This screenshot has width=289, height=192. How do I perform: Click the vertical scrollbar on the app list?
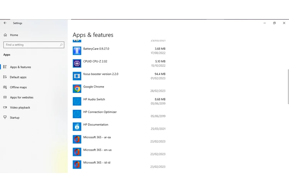point(288,86)
